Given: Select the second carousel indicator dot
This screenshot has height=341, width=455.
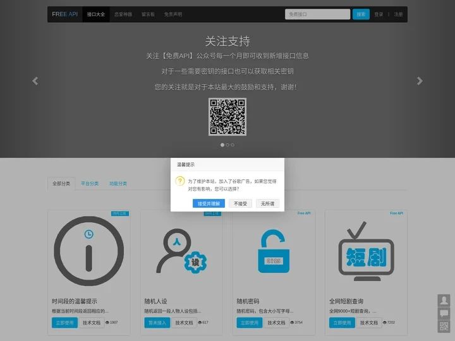Looking at the screenshot, I should (227, 145).
